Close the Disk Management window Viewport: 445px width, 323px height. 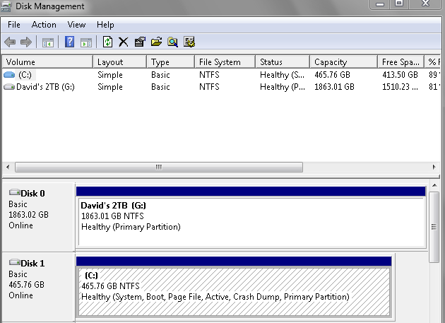point(425,4)
